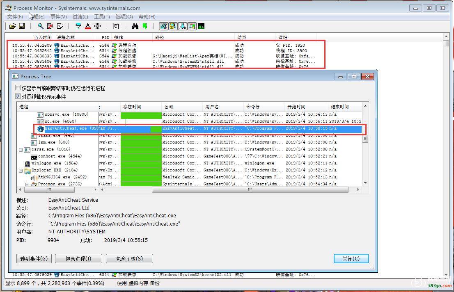The height and width of the screenshot is (292, 454).
Task: Click the 包含进程(I) button
Action: 78,258
